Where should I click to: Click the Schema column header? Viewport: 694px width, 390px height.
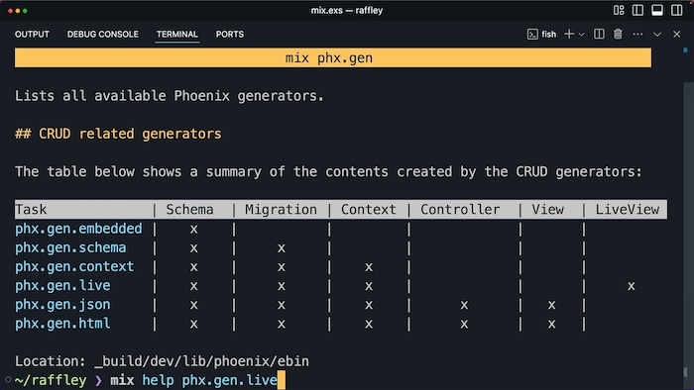(190, 210)
